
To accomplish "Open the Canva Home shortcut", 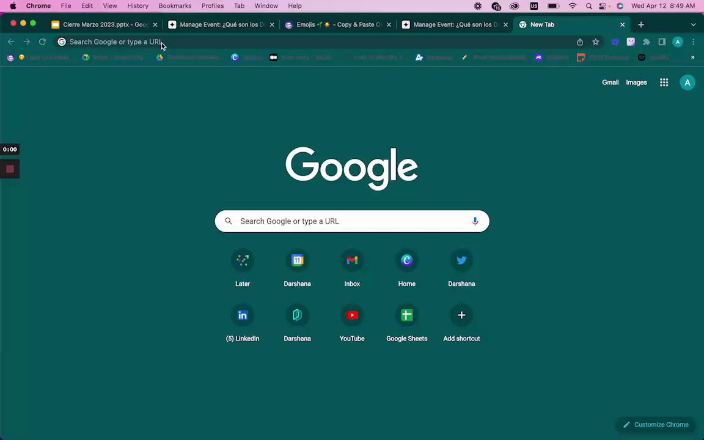I will tap(407, 268).
